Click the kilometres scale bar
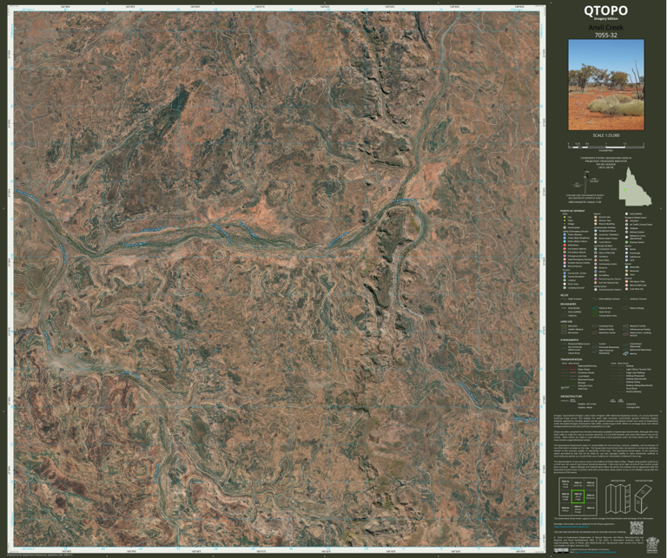Image resolution: width=667 pixels, height=558 pixels. coord(606,147)
